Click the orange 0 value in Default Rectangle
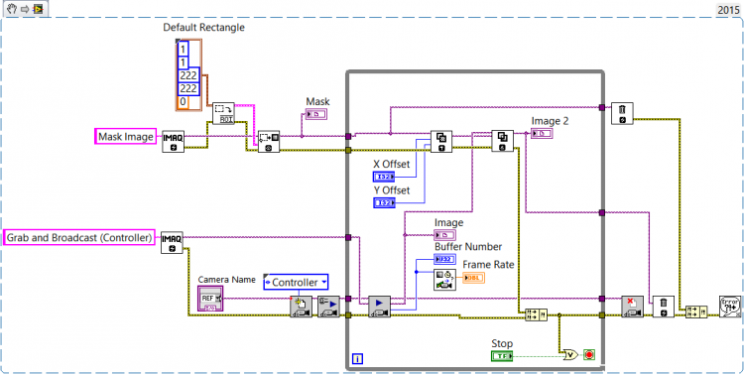The height and width of the screenshot is (374, 744). coord(183,102)
